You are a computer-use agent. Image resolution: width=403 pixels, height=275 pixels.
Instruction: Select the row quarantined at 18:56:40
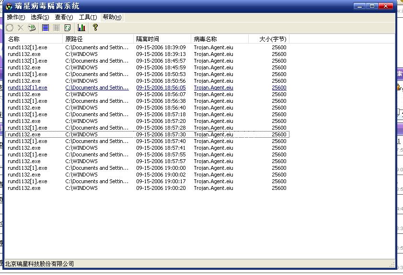(x=147, y=108)
